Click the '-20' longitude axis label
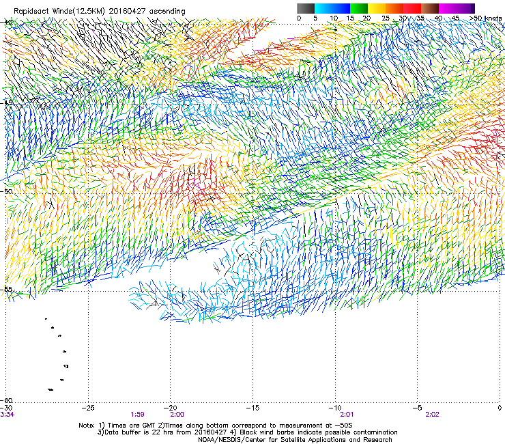 (x=171, y=408)
